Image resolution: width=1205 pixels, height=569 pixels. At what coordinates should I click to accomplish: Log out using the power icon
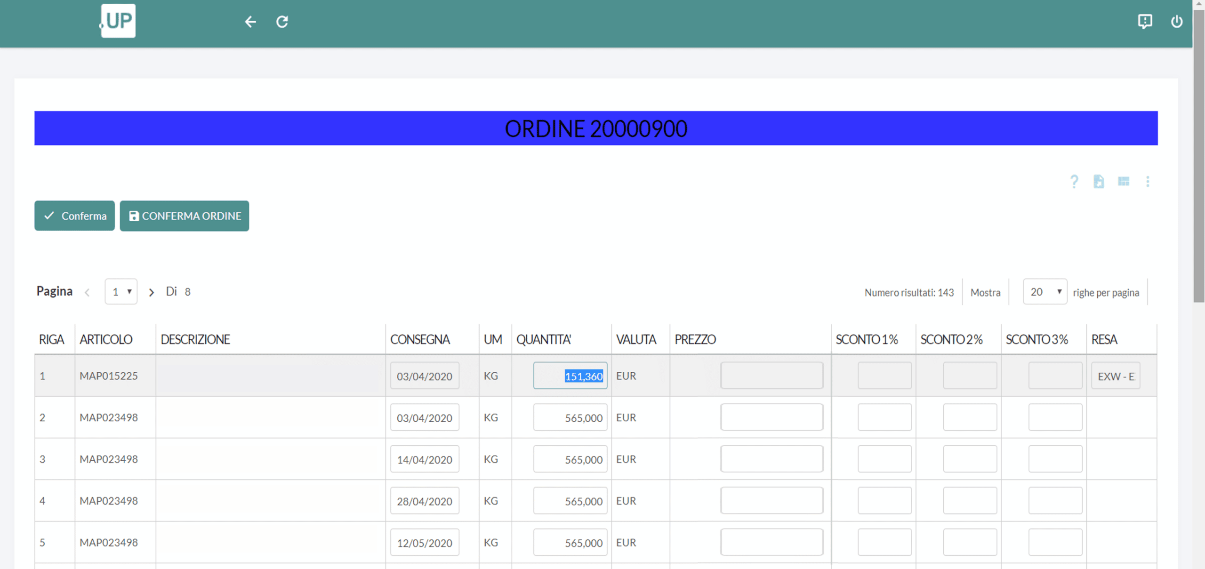tap(1177, 22)
